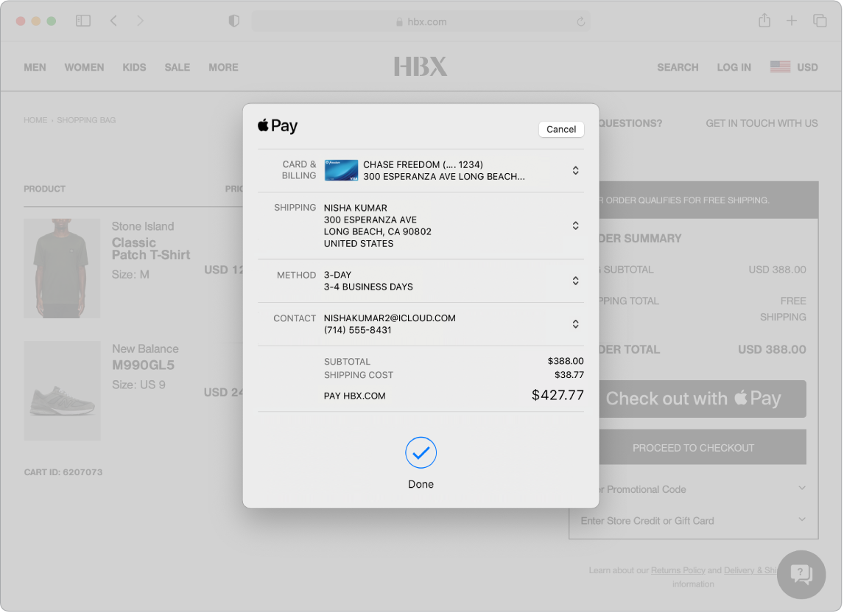The image size is (844, 613).
Task: Expand the Card & Billing selector
Action: 575,170
